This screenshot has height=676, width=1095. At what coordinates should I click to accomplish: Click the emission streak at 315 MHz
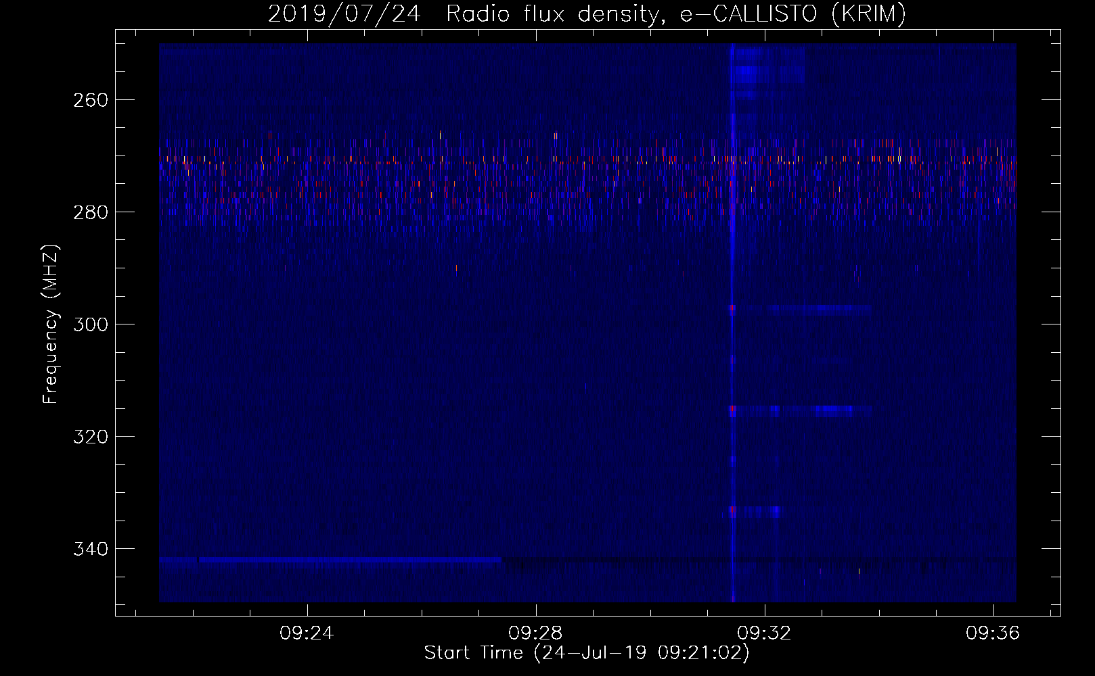(x=800, y=410)
